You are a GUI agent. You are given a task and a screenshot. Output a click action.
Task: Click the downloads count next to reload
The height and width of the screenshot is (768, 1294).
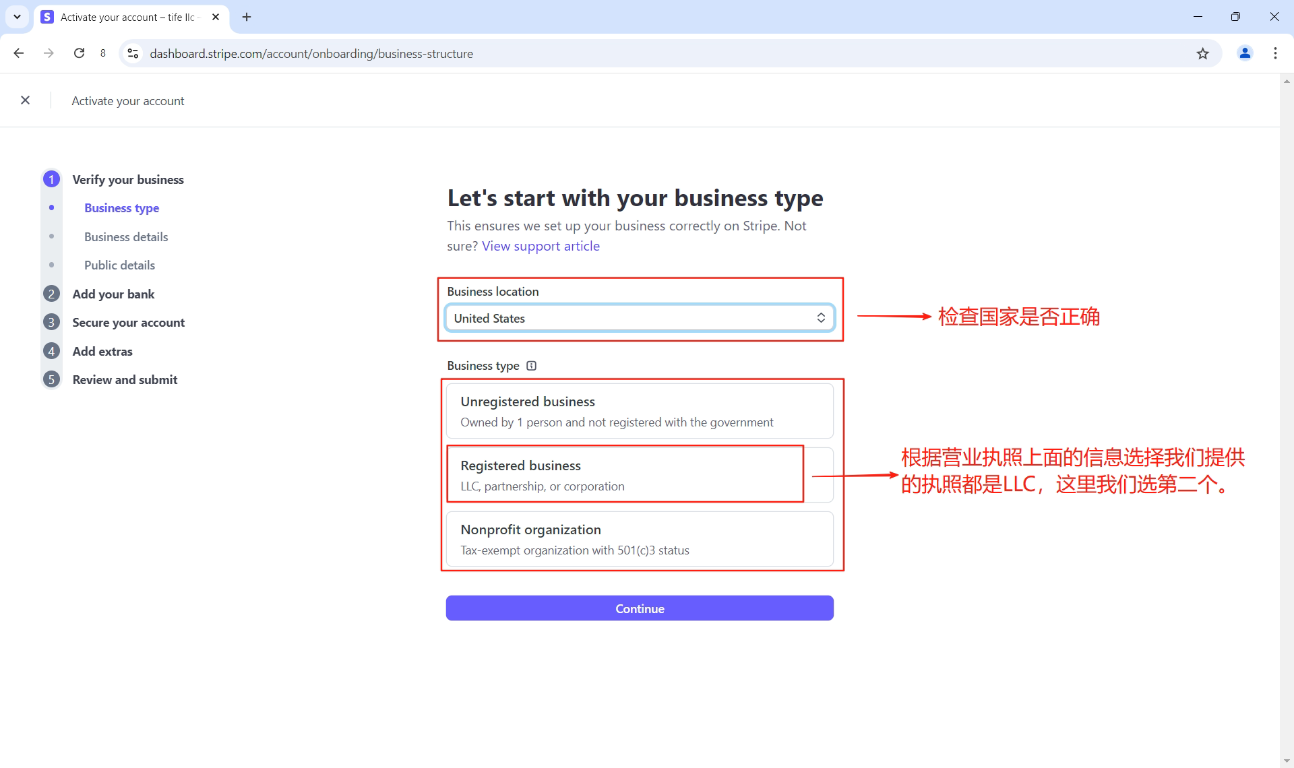103,53
